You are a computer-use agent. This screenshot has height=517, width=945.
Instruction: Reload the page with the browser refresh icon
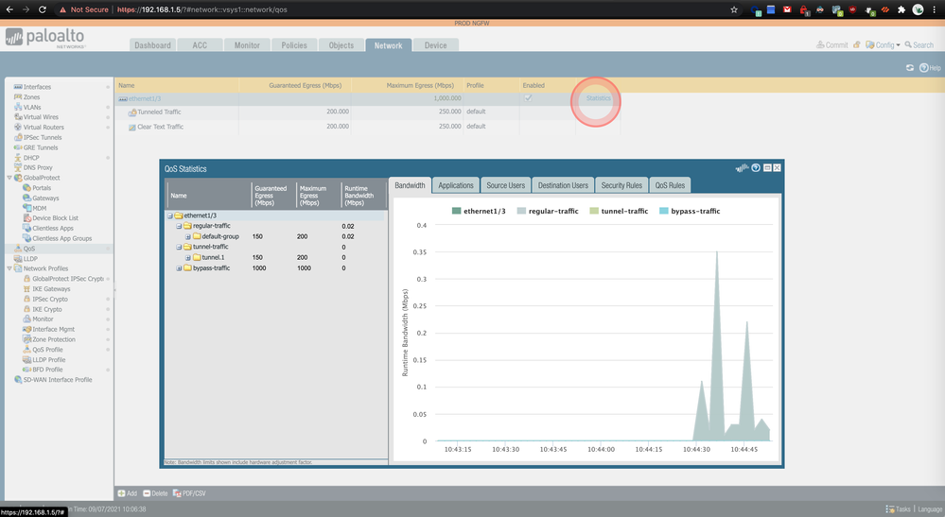(43, 9)
